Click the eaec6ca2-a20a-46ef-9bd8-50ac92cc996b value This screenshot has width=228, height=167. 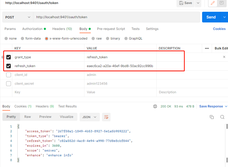120,66
